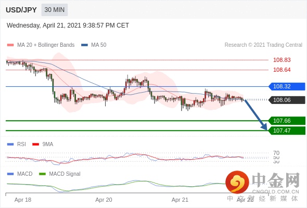The image size is (307, 208).
Task: Click the Apr 21 axis date label
Action: [180, 200]
